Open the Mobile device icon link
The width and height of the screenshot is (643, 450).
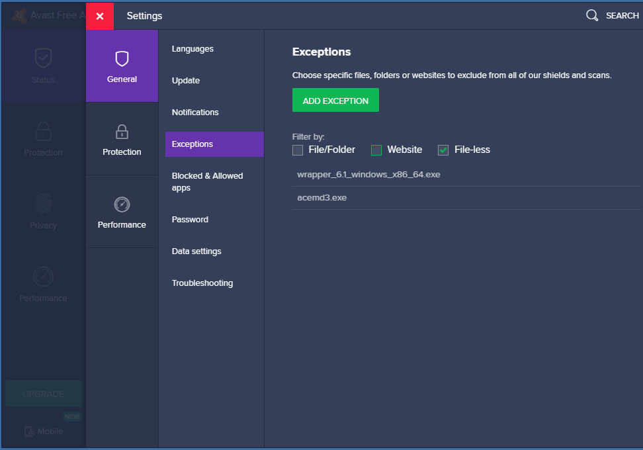tap(29, 431)
